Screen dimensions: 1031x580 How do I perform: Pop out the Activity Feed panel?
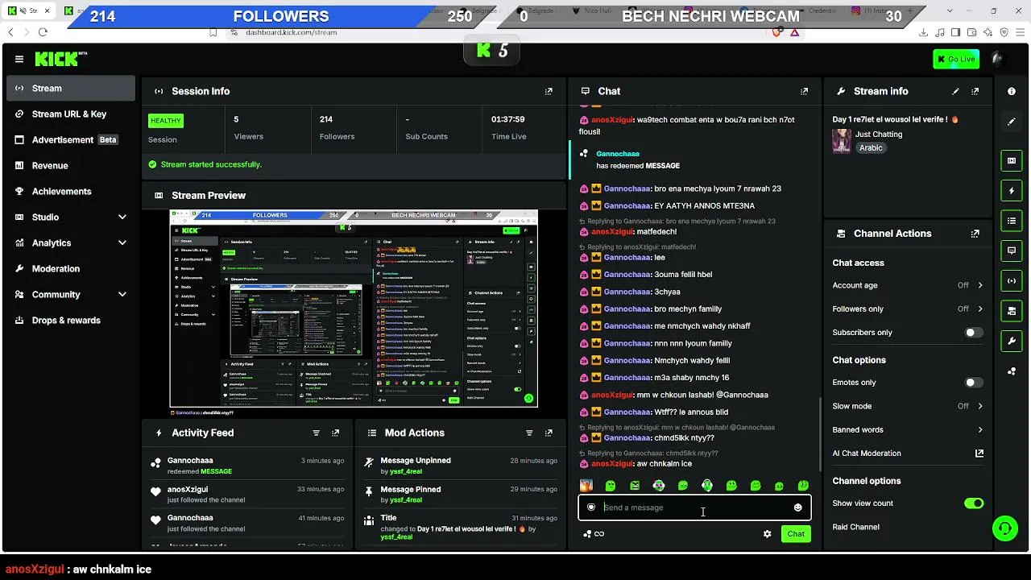pos(336,433)
